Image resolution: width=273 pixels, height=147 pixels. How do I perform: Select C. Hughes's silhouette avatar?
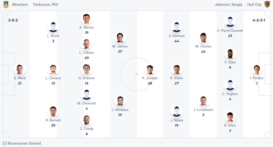point(230,85)
